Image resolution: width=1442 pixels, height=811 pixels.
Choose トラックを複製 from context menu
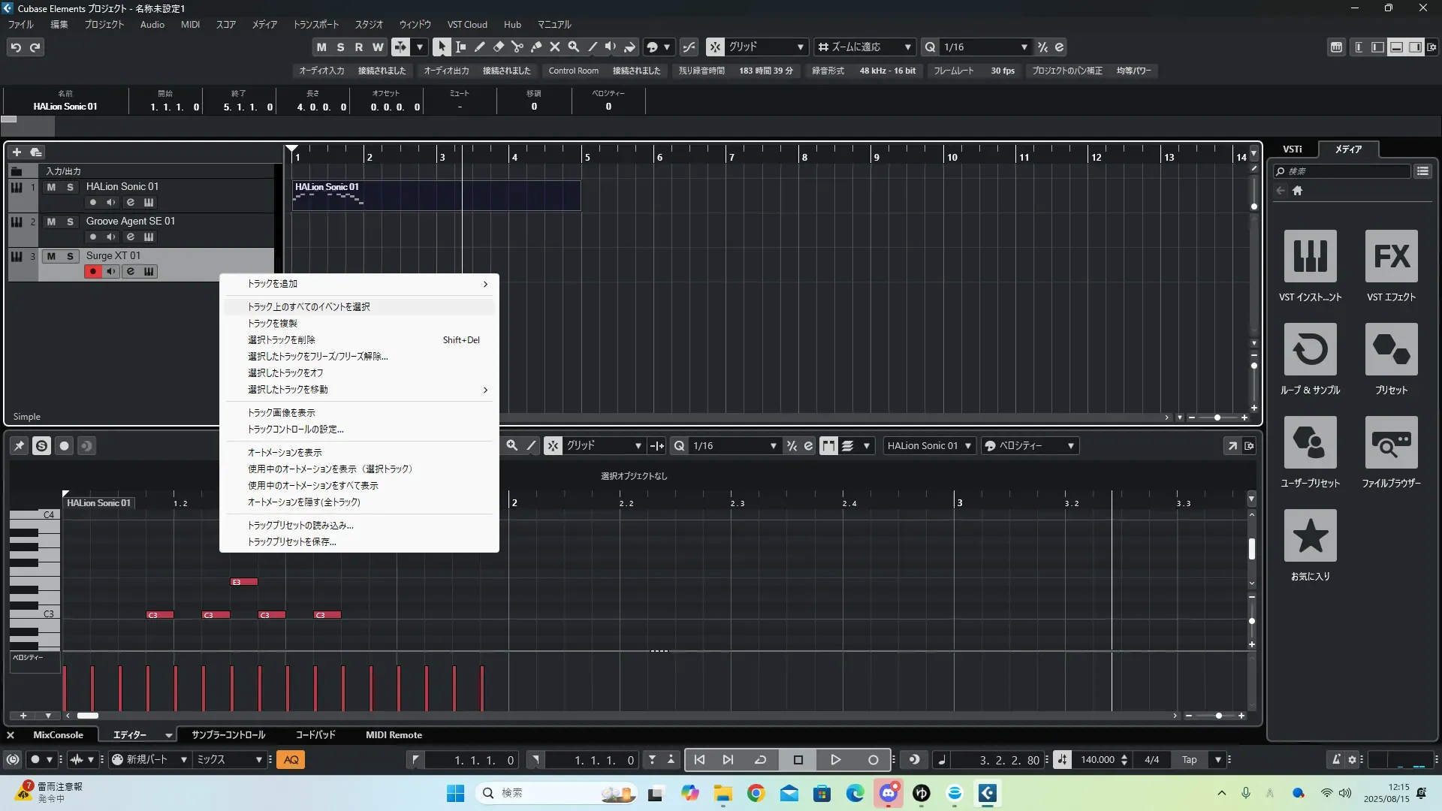click(273, 324)
